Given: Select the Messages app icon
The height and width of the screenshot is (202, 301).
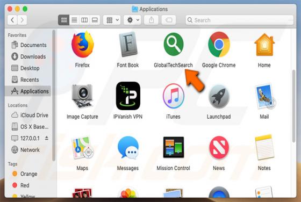Looking at the screenshot, I should pos(128,148).
